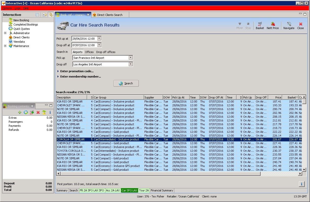Click the horizontal scrollbar under the results table
This screenshot has width=310, height=202.
(160, 174)
